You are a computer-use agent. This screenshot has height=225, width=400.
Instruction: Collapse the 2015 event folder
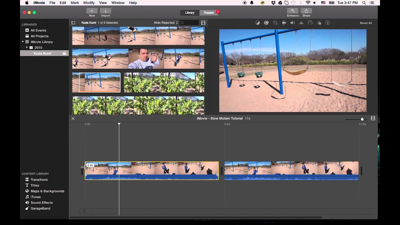coord(27,47)
